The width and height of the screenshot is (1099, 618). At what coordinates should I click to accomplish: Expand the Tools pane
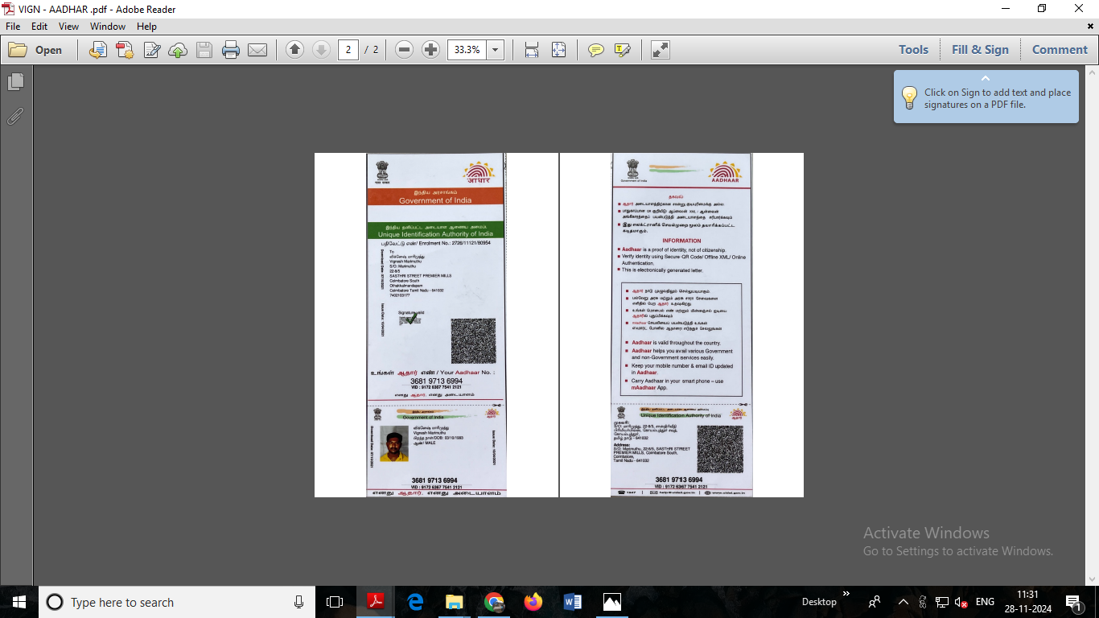click(x=913, y=50)
